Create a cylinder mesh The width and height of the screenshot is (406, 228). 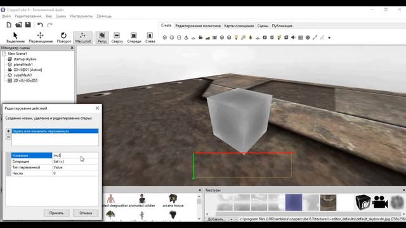coord(179,38)
